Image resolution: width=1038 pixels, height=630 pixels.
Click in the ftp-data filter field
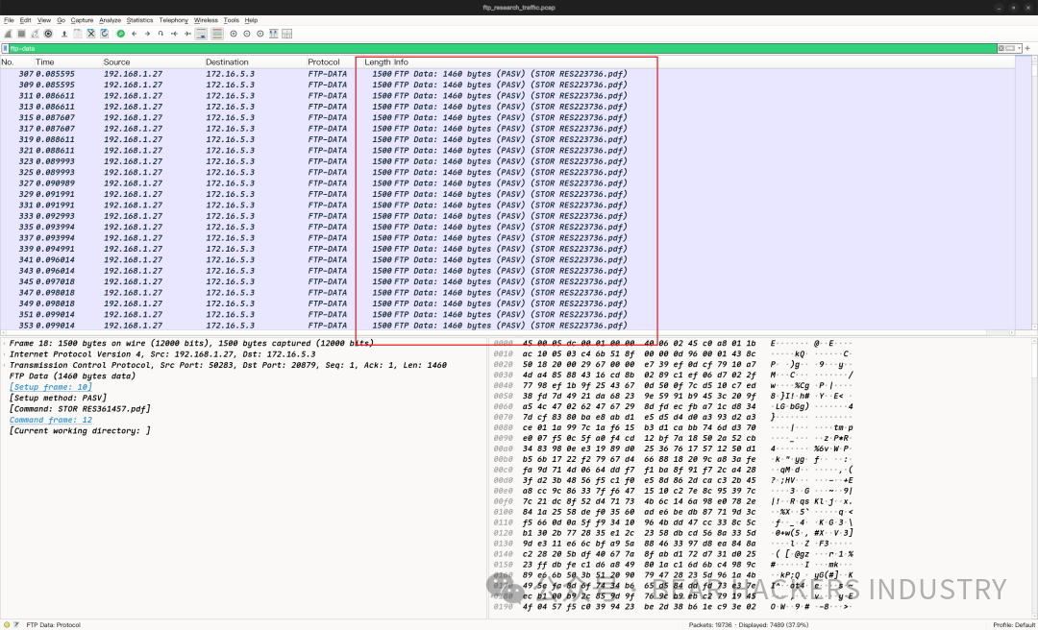tap(503, 48)
